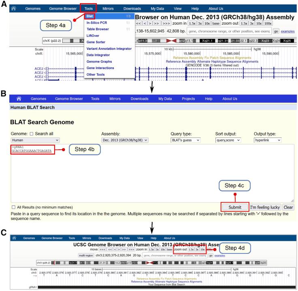This screenshot has height=291, width=298.
Task: Click the go button in panel A
Action: coord(276,31)
